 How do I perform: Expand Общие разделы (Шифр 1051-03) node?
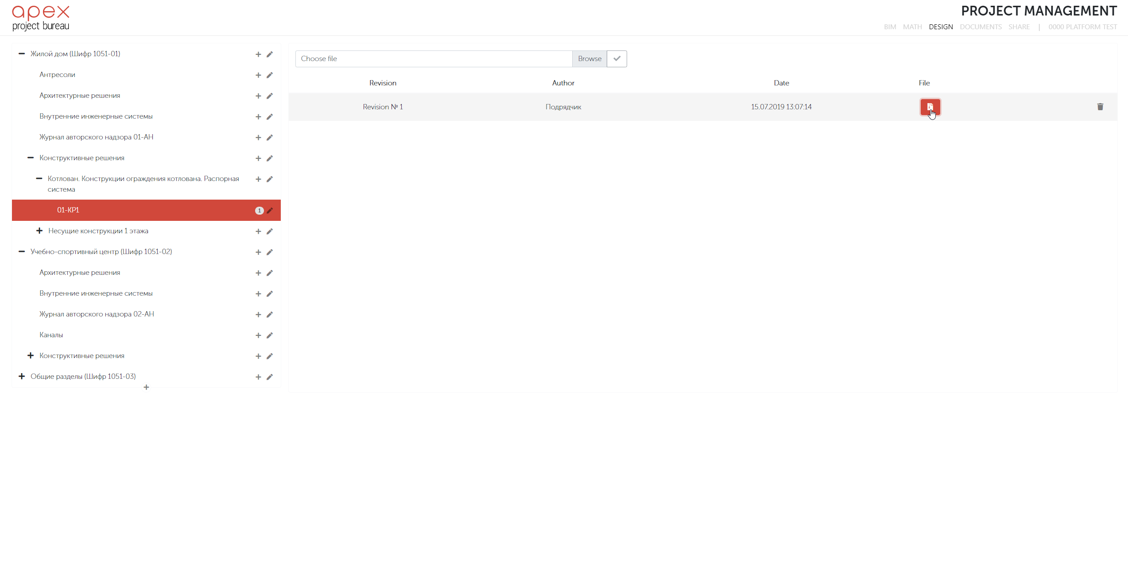22,376
